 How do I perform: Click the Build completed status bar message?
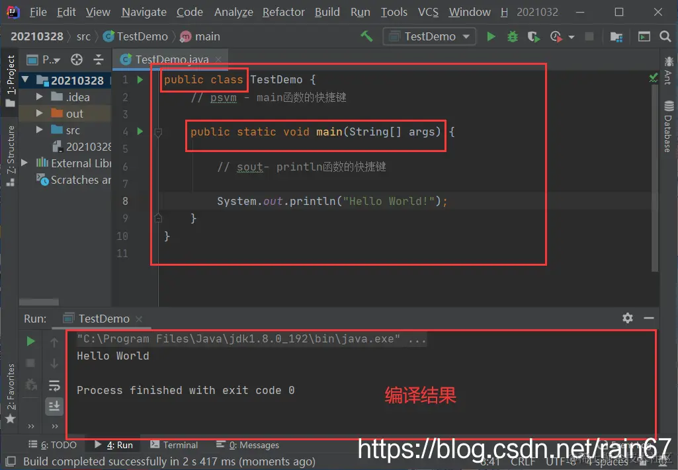click(x=169, y=461)
